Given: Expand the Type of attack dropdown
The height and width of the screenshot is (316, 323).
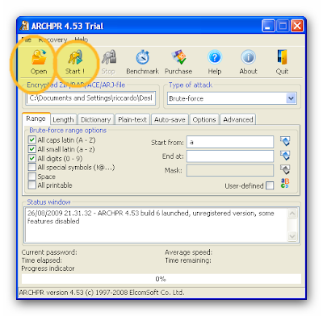Looking at the screenshot, I should 291,98.
